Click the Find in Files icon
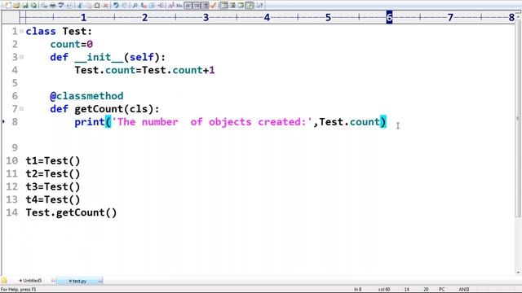The image size is (522, 293). click(x=153, y=6)
